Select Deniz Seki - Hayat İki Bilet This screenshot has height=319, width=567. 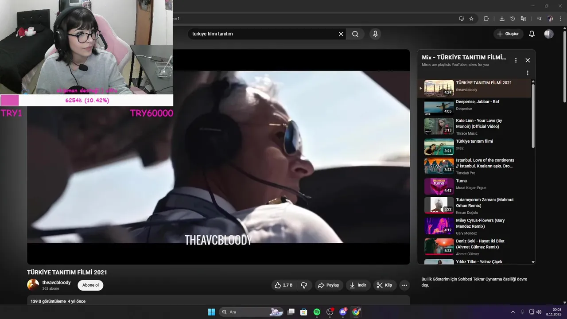(x=474, y=247)
